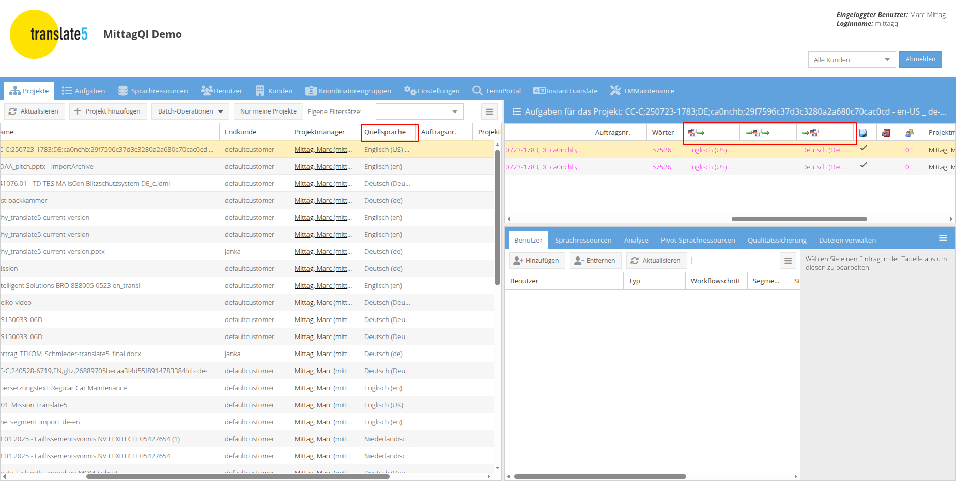The height and width of the screenshot is (481, 956).
Task: Click the users column header icon in task grid
Action: (909, 133)
